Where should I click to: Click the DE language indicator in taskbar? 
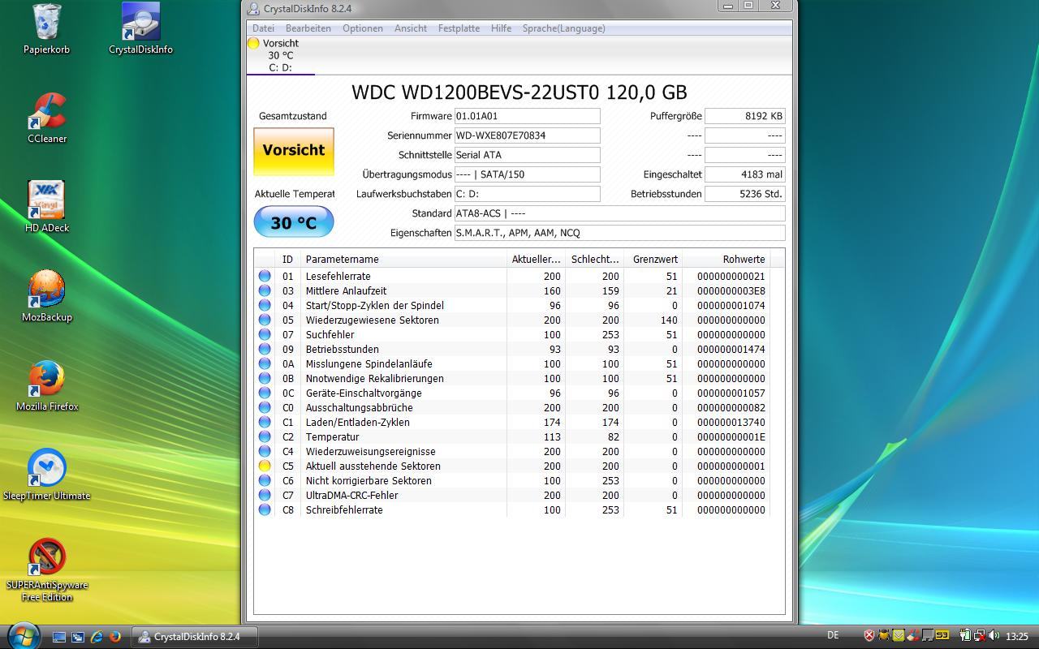833,635
